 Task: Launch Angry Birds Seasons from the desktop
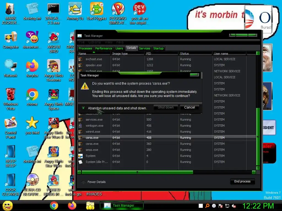coord(54,71)
